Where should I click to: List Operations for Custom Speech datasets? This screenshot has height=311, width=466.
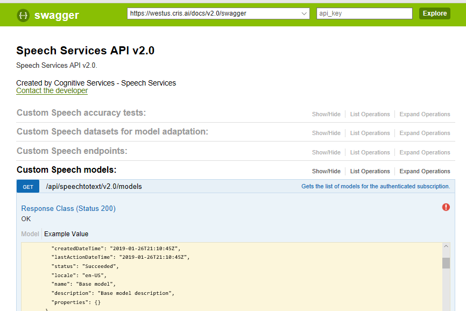pyautogui.click(x=370, y=133)
